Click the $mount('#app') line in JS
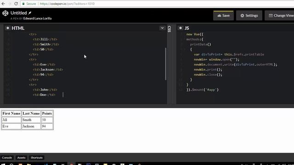This screenshot has height=165, width=294. (203, 90)
